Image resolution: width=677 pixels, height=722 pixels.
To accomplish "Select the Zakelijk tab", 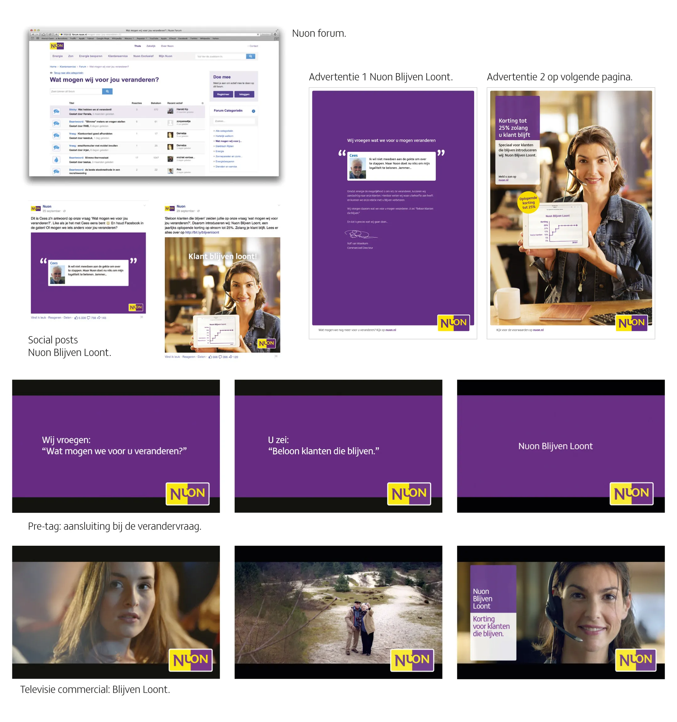I will (x=151, y=46).
